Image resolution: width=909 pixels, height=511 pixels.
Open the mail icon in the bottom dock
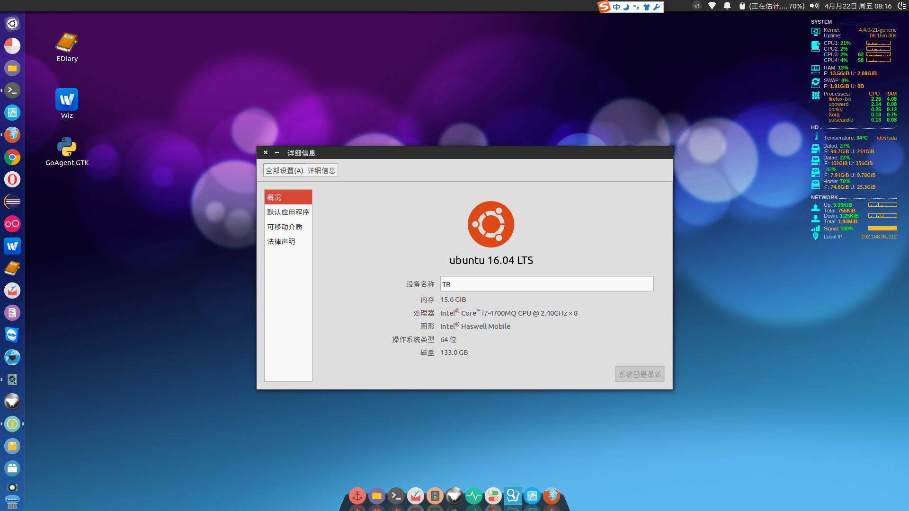point(416,496)
